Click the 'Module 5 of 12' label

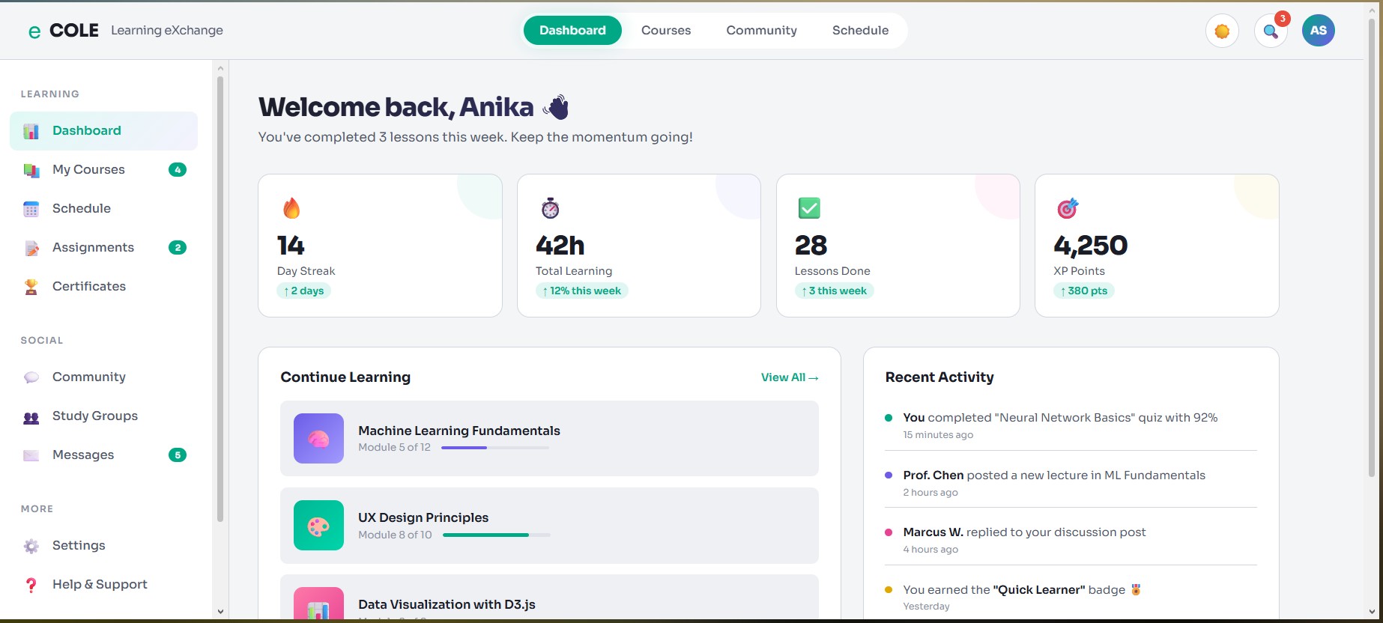(x=394, y=448)
